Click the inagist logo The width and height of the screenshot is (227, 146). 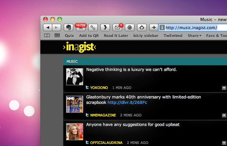[x=79, y=47]
